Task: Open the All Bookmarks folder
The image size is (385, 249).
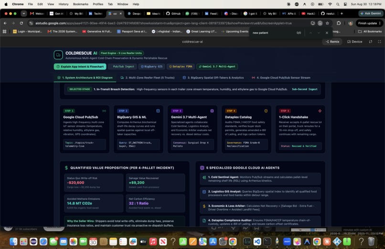Action: pyautogui.click(x=370, y=31)
